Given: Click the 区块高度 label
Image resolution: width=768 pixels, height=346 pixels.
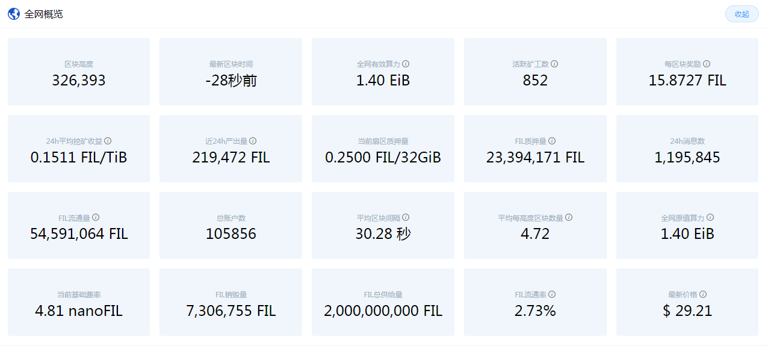Looking at the screenshot, I should [79, 64].
